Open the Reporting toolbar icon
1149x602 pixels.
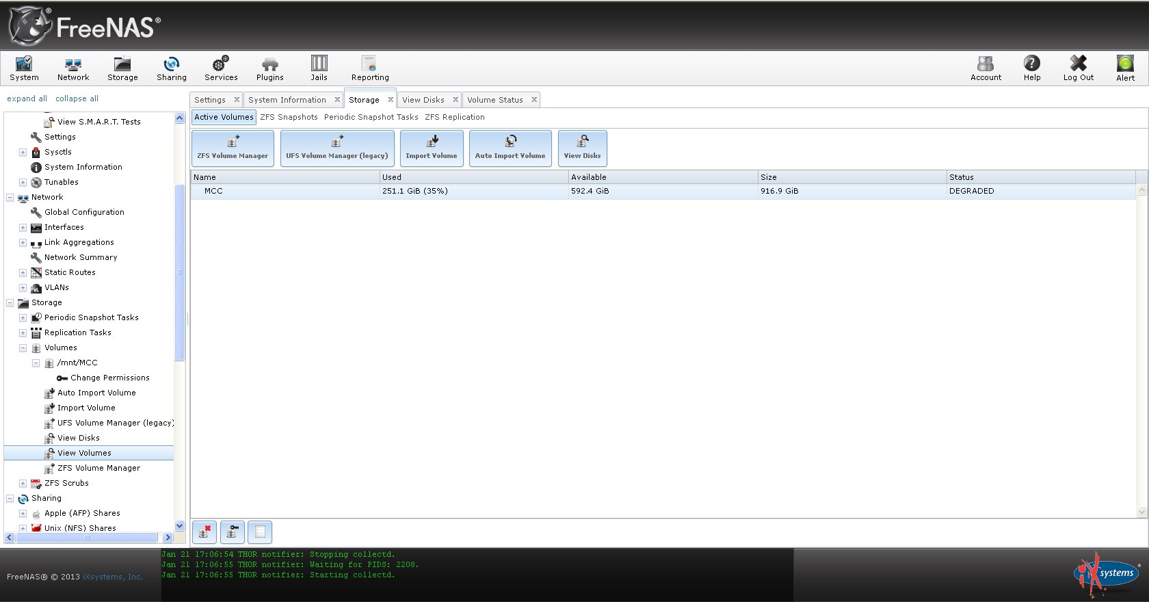(x=370, y=68)
